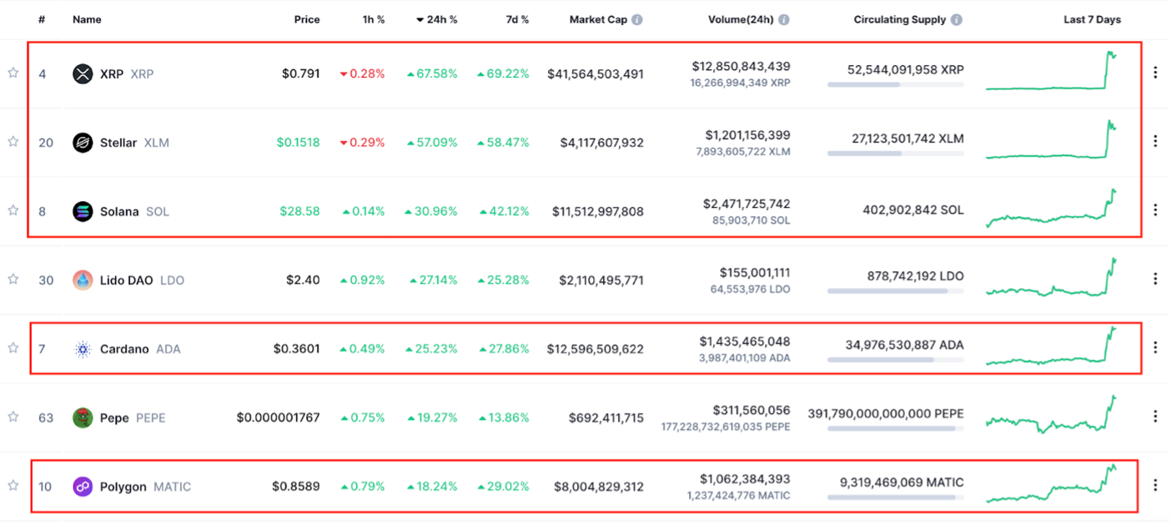1172x525 pixels.
Task: Click Cardano 7d change 27.86%
Action: click(x=503, y=349)
